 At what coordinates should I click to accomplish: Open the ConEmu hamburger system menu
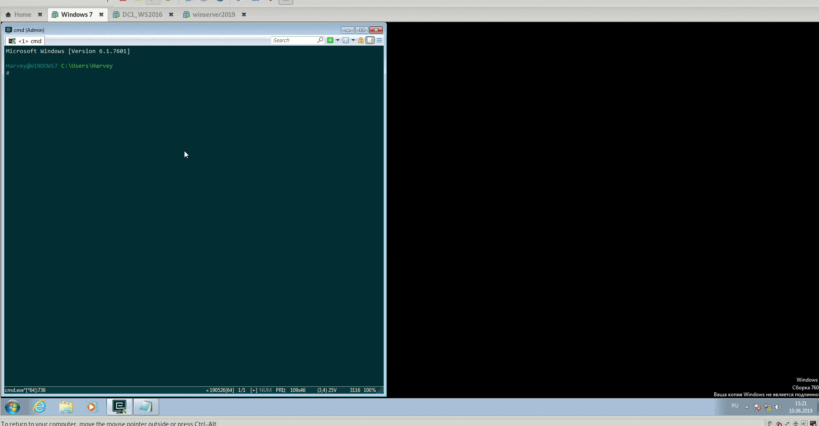(x=379, y=40)
